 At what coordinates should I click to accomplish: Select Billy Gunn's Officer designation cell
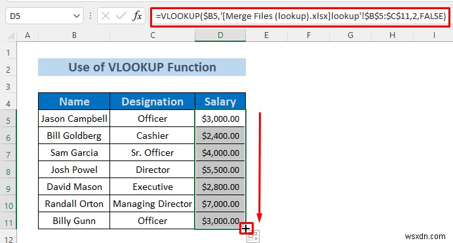(x=153, y=221)
